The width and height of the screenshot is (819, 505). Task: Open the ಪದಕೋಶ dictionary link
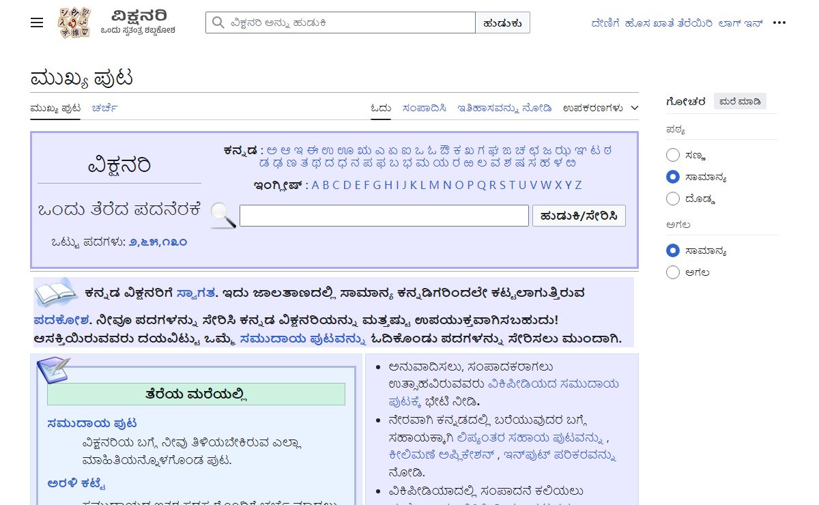pos(61,320)
